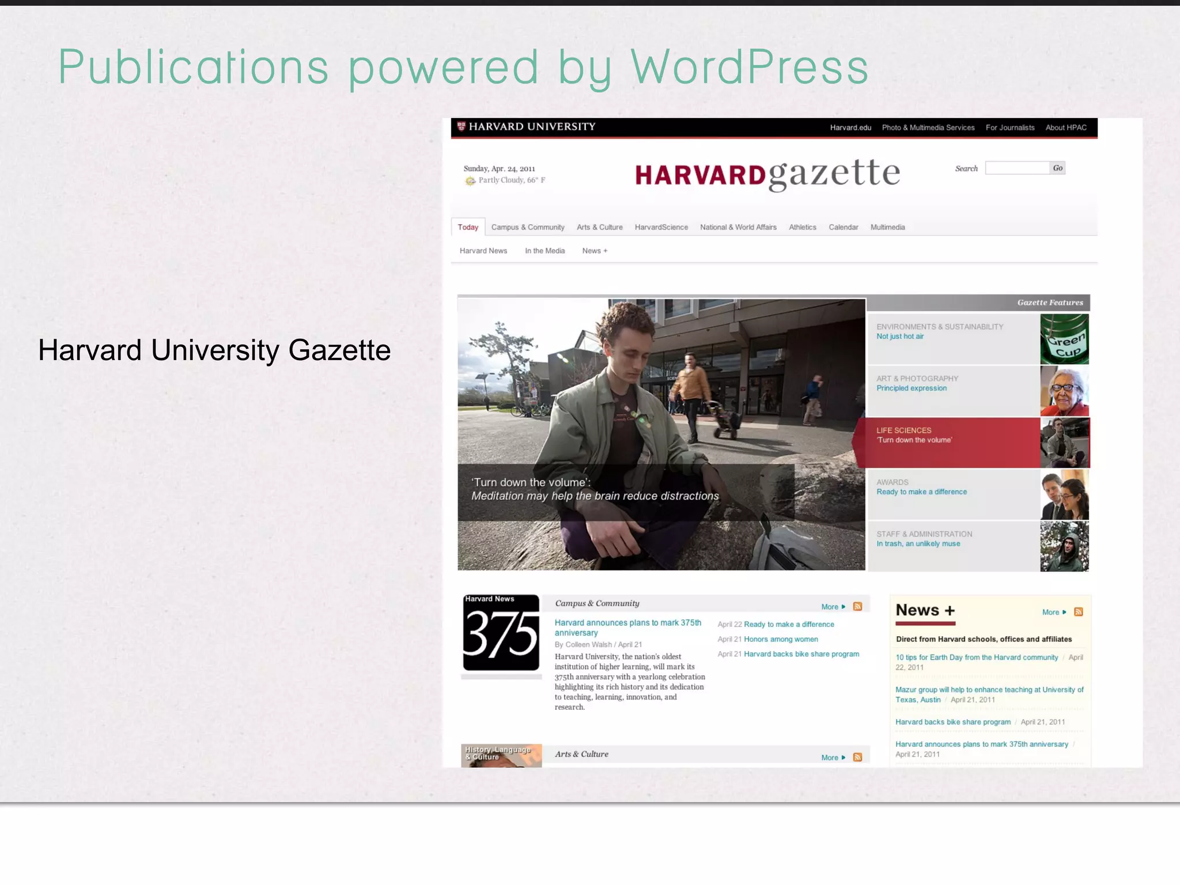Click the News + section heading
Image resolution: width=1180 pixels, height=885 pixels.
[x=925, y=610]
